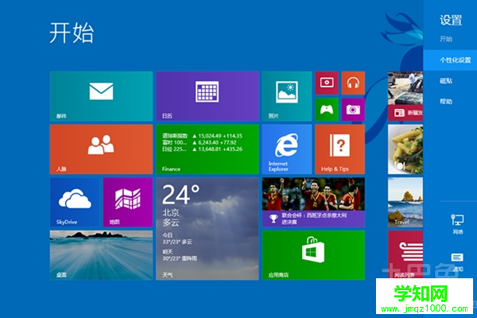Open the 应用商店 Store tile
Viewport: 477px width, 318px height.
pos(313,255)
